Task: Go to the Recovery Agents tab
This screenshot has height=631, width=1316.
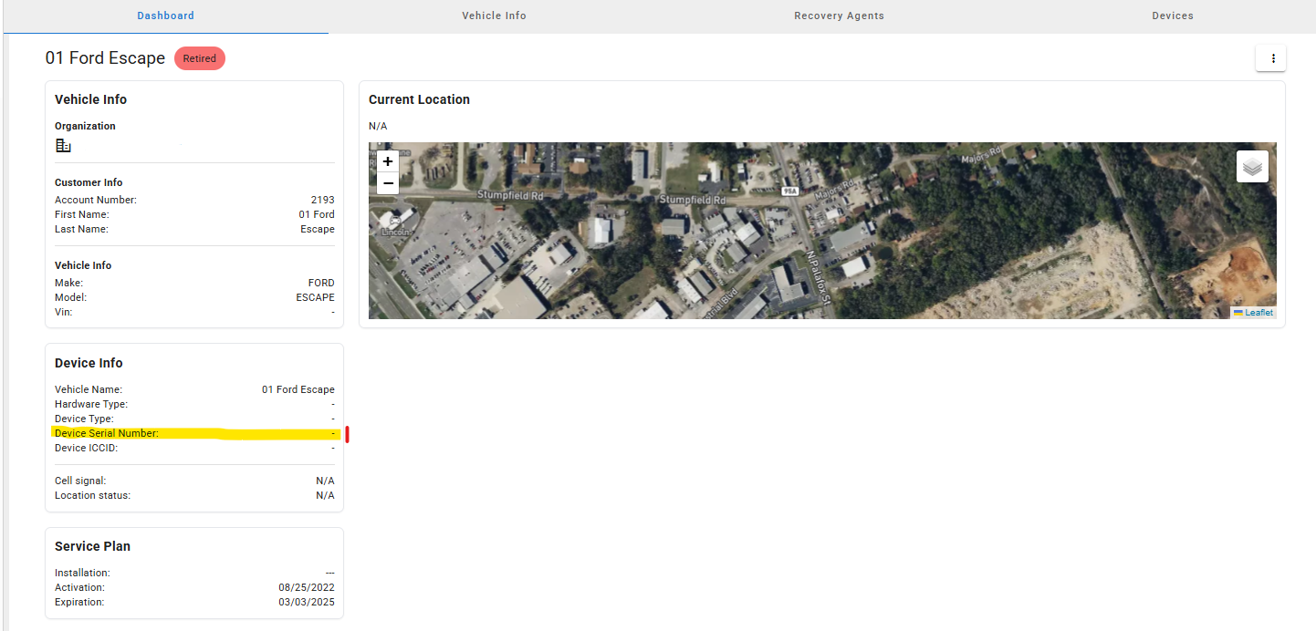Action: click(x=839, y=16)
